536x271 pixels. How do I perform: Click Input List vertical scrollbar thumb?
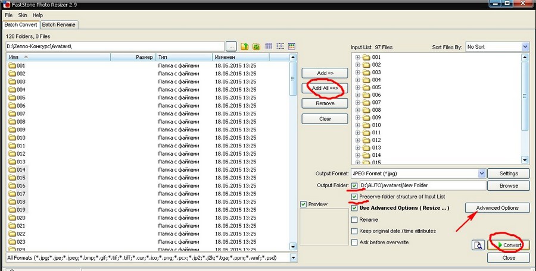pyautogui.click(x=525, y=96)
